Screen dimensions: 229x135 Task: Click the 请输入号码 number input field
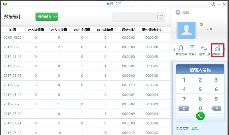(200, 70)
